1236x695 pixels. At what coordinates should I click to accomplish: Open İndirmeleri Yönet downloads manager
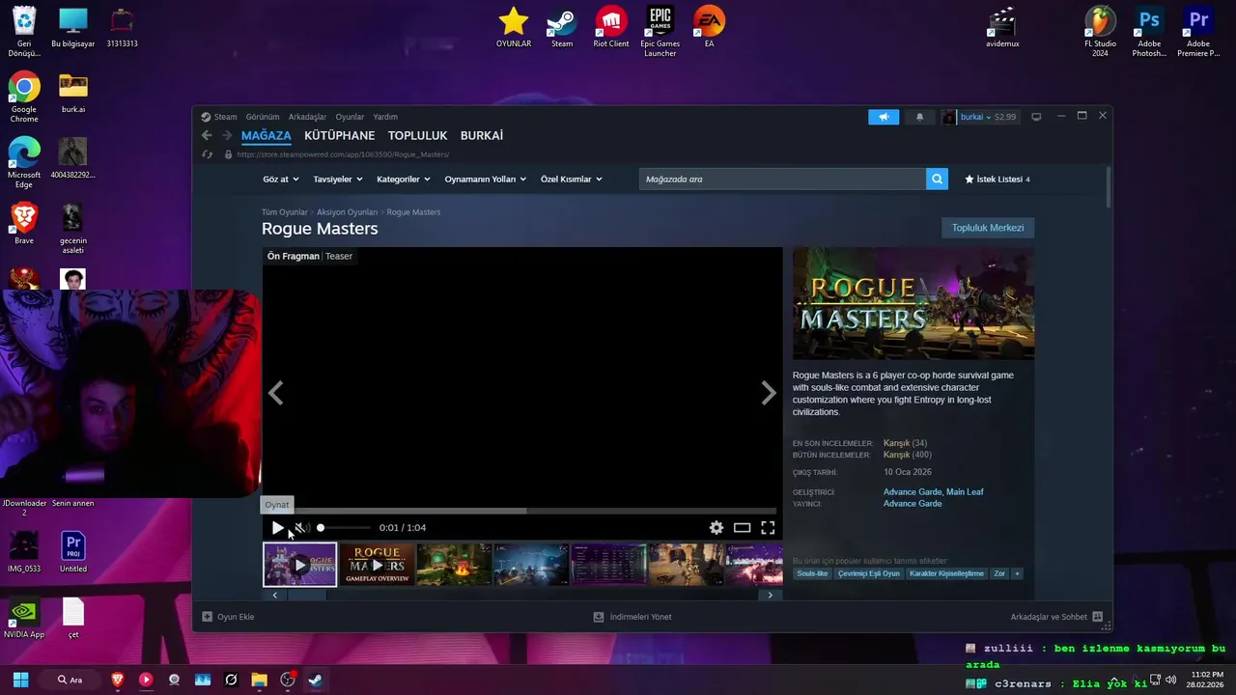click(x=632, y=617)
